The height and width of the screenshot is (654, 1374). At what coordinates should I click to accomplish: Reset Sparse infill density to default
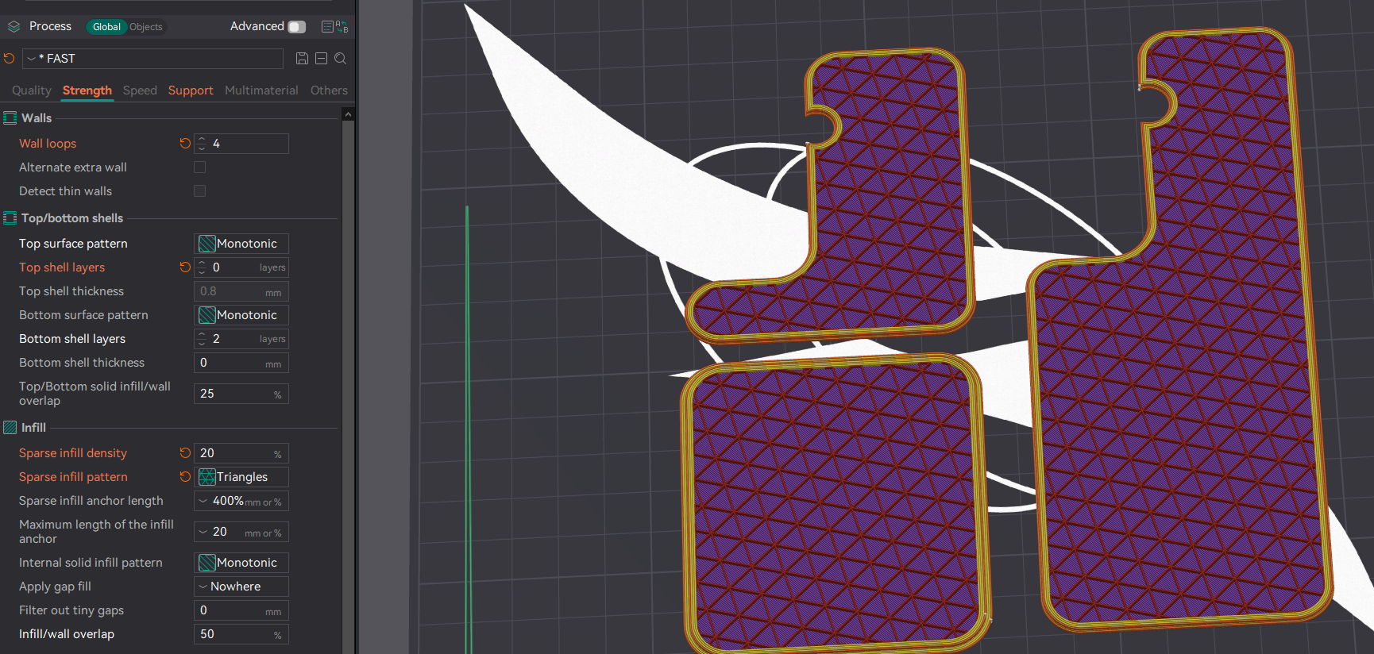tap(185, 453)
